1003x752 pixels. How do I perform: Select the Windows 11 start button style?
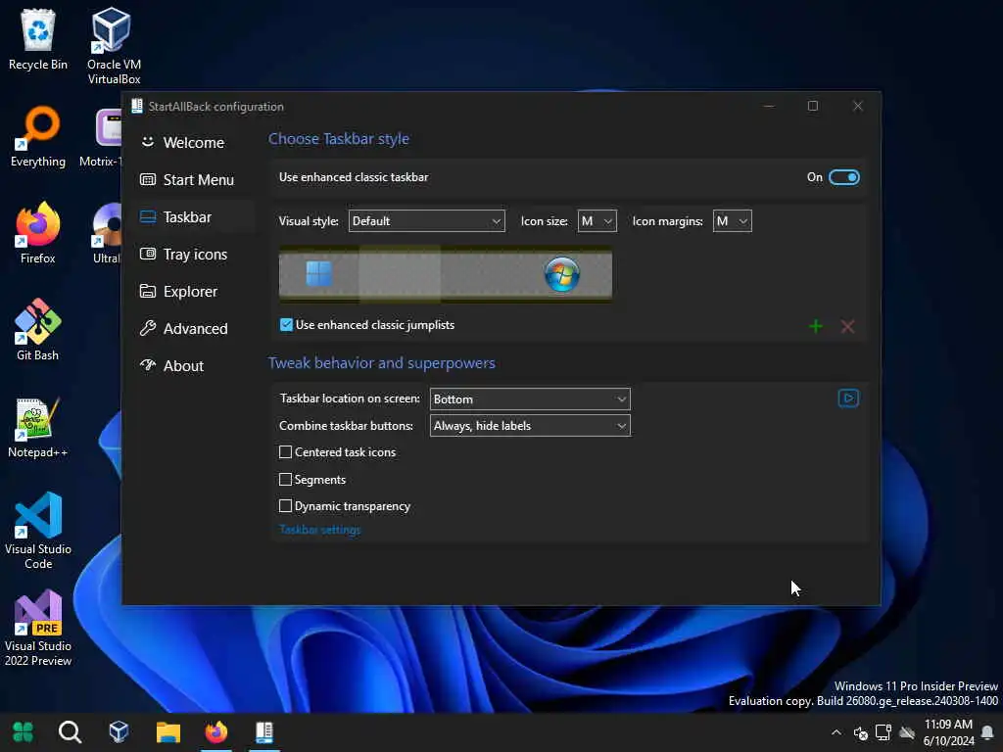tap(318, 274)
